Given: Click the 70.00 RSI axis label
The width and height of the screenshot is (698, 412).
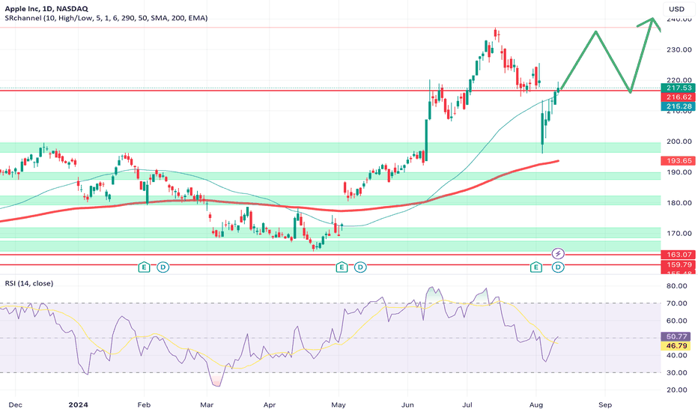Looking at the screenshot, I should (676, 303).
